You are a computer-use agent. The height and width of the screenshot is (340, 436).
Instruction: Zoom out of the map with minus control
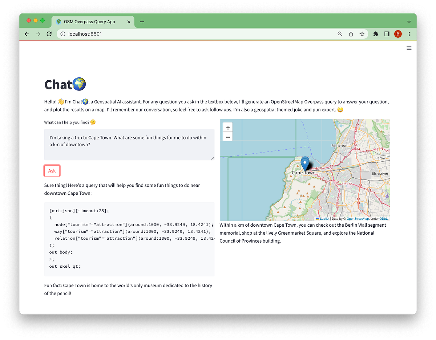coord(228,137)
